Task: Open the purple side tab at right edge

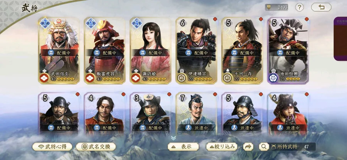Action: tap(340, 39)
